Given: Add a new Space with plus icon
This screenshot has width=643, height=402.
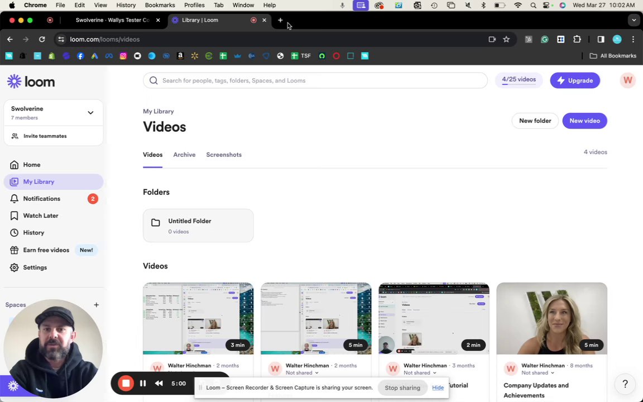Looking at the screenshot, I should tap(97, 305).
